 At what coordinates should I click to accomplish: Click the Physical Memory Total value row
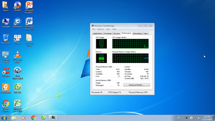click(107, 69)
